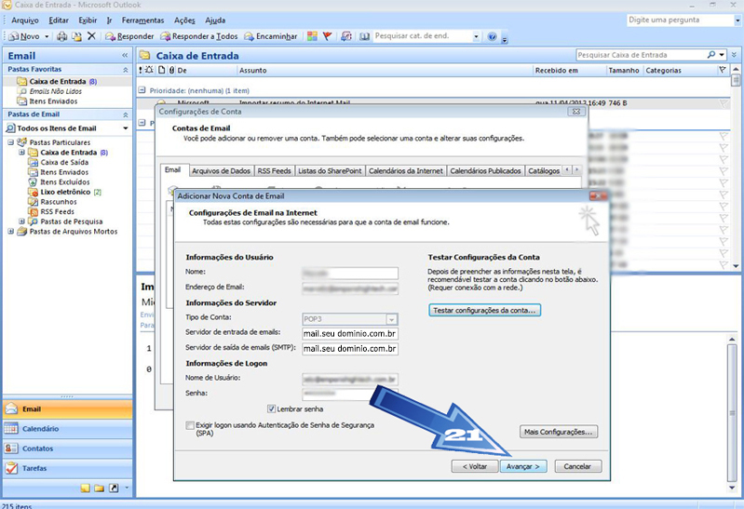Click the Notes icon at navigation pane bottom

coord(86,489)
